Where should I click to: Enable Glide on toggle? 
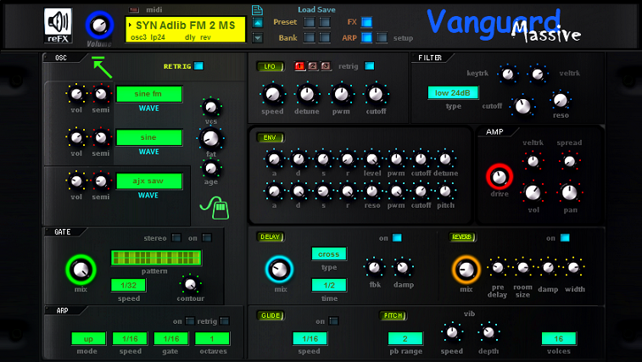pos(333,321)
